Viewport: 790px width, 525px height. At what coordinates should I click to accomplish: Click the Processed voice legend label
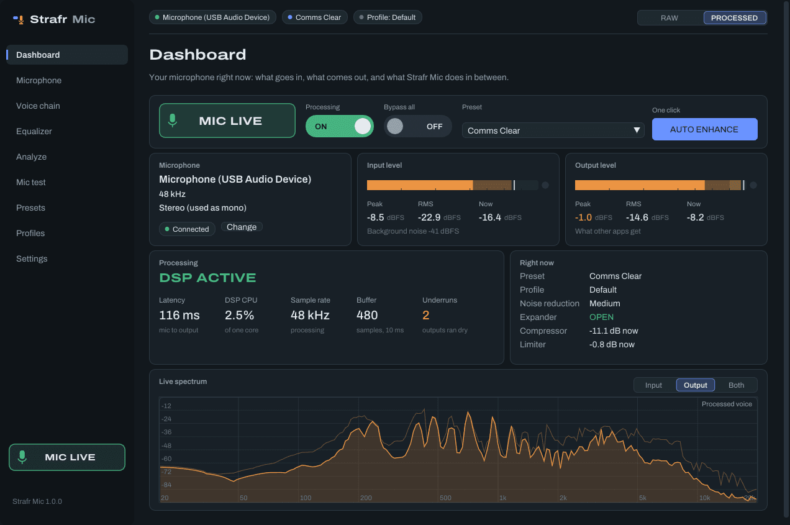pos(727,404)
